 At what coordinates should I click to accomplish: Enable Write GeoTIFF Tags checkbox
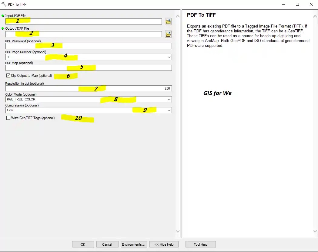(x=8, y=118)
